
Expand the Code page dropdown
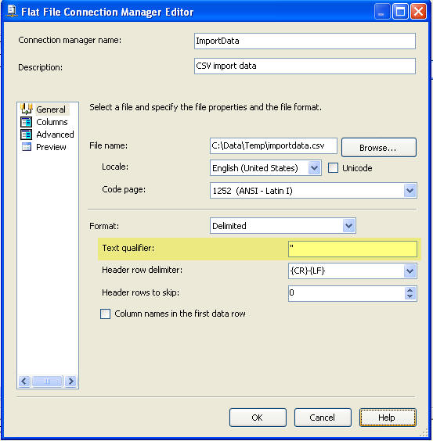point(410,191)
